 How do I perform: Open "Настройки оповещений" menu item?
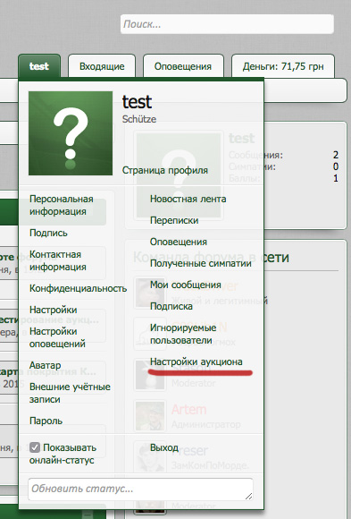tap(54, 337)
